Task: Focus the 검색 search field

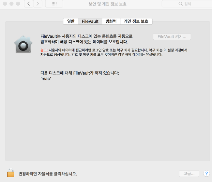Action: click(x=187, y=4)
